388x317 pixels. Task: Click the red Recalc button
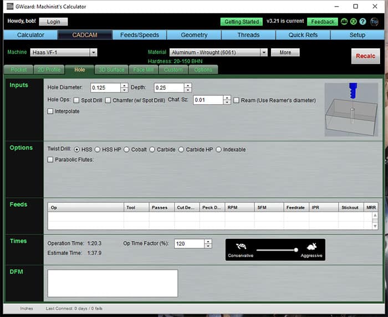[x=365, y=56]
